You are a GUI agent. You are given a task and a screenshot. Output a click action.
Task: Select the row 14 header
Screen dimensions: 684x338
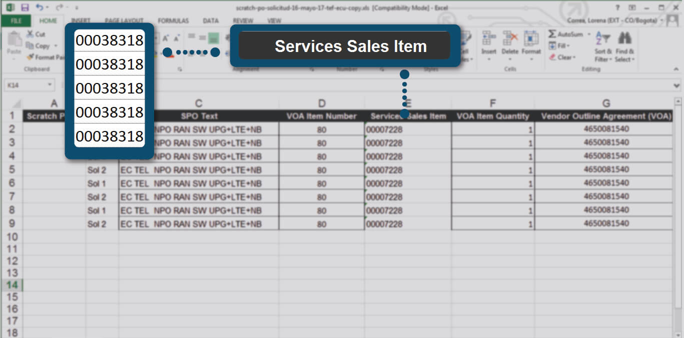click(12, 285)
